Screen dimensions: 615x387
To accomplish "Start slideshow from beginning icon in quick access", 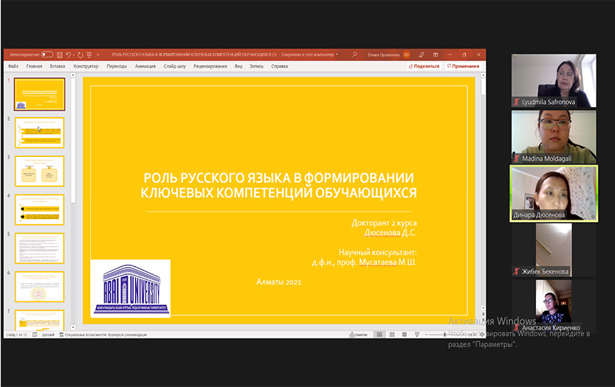I will (90, 55).
